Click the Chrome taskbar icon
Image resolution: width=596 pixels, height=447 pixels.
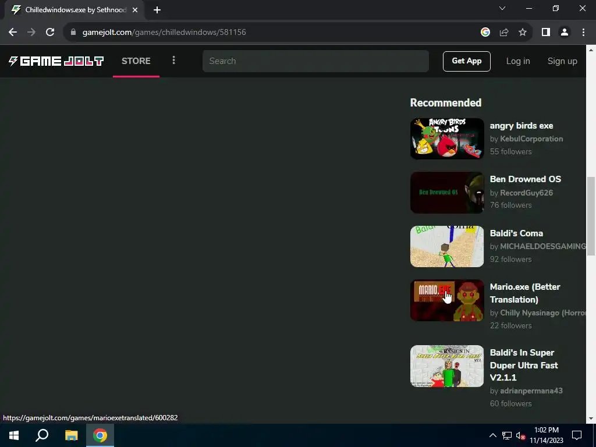[100, 435]
